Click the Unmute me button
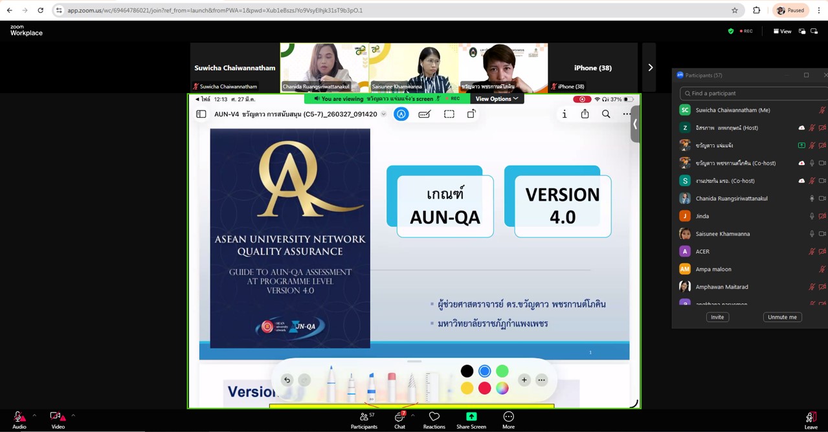The height and width of the screenshot is (432, 828). click(x=782, y=317)
